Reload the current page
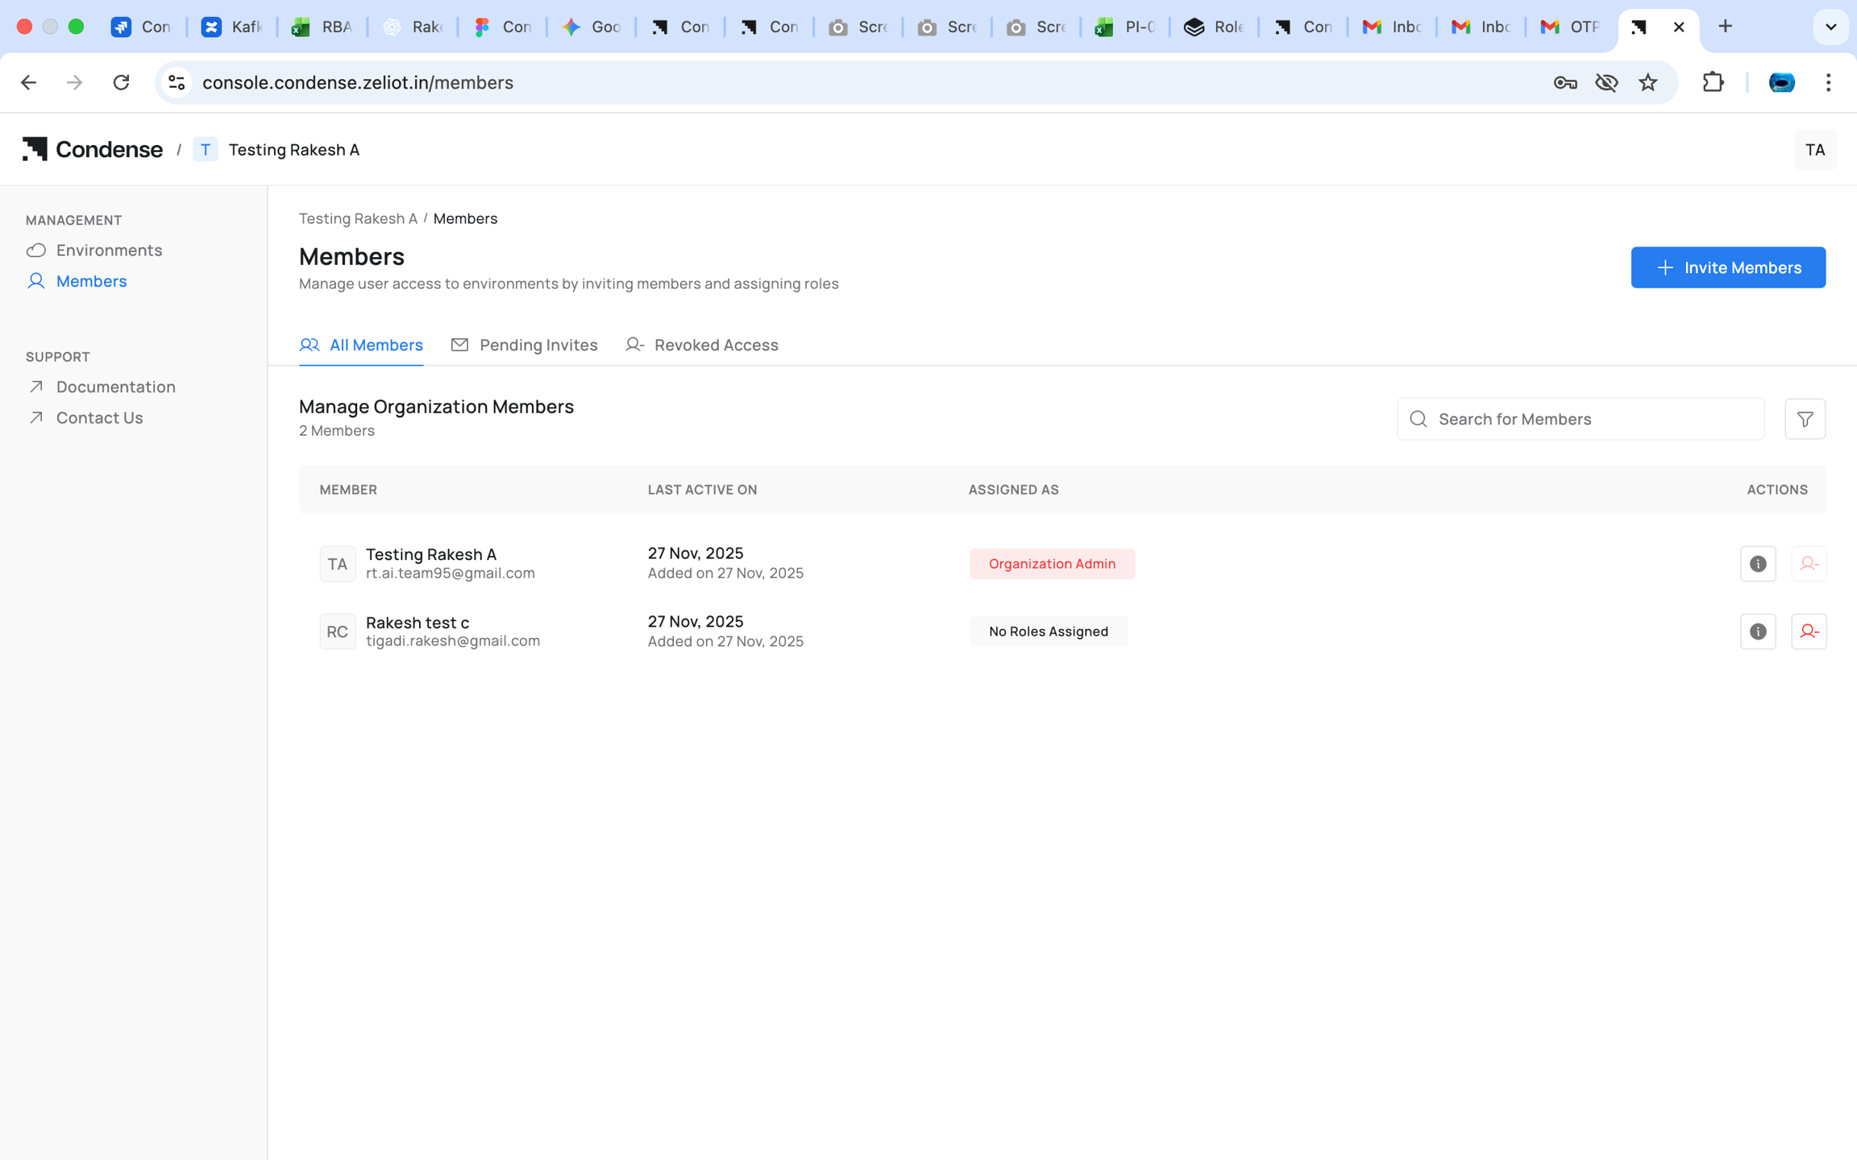This screenshot has height=1160, width=1857. [x=121, y=82]
